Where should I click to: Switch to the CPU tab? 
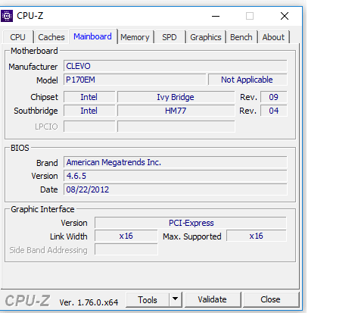[17, 37]
